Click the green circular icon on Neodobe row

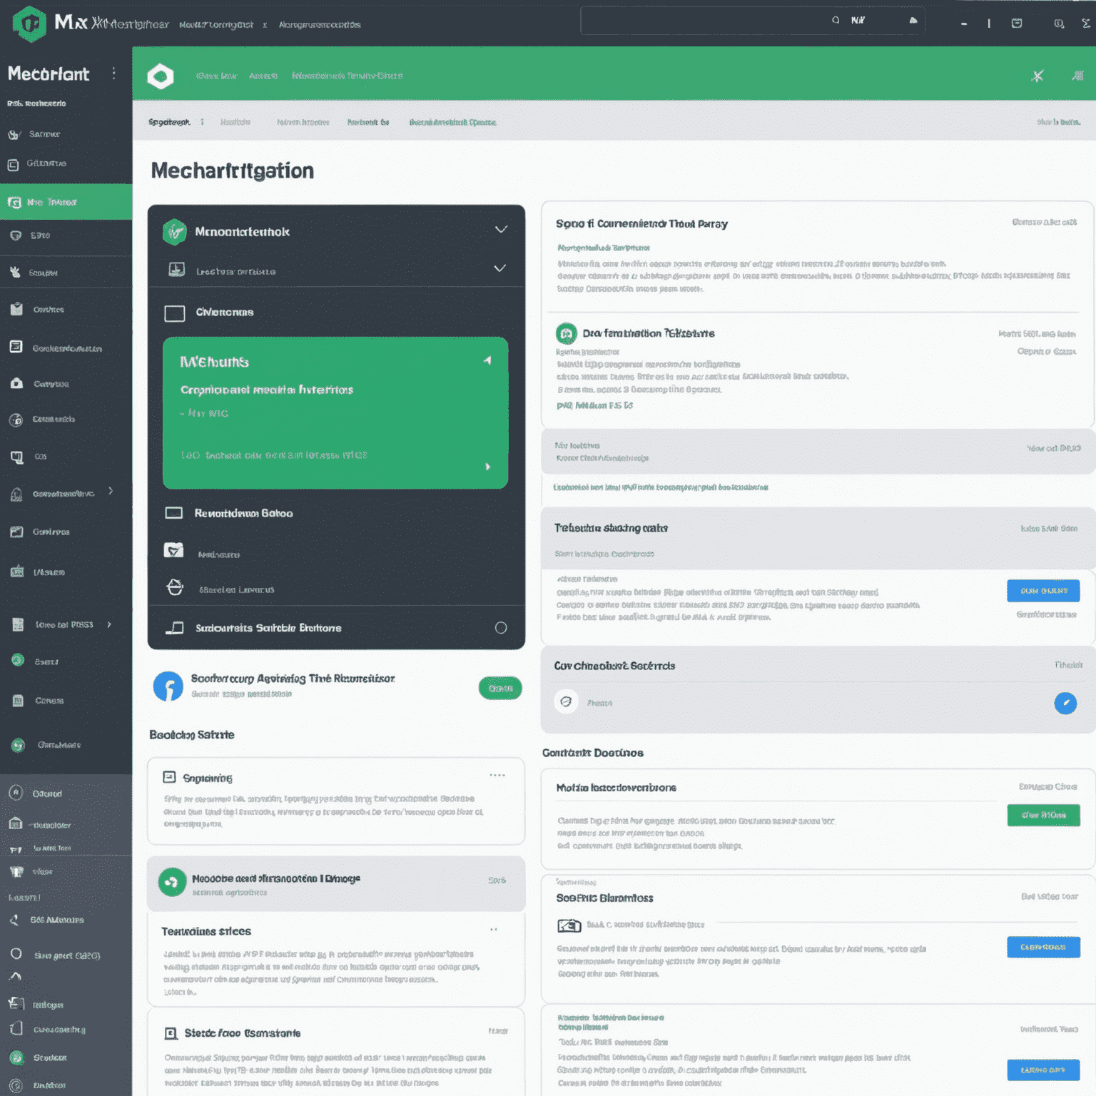tap(172, 883)
